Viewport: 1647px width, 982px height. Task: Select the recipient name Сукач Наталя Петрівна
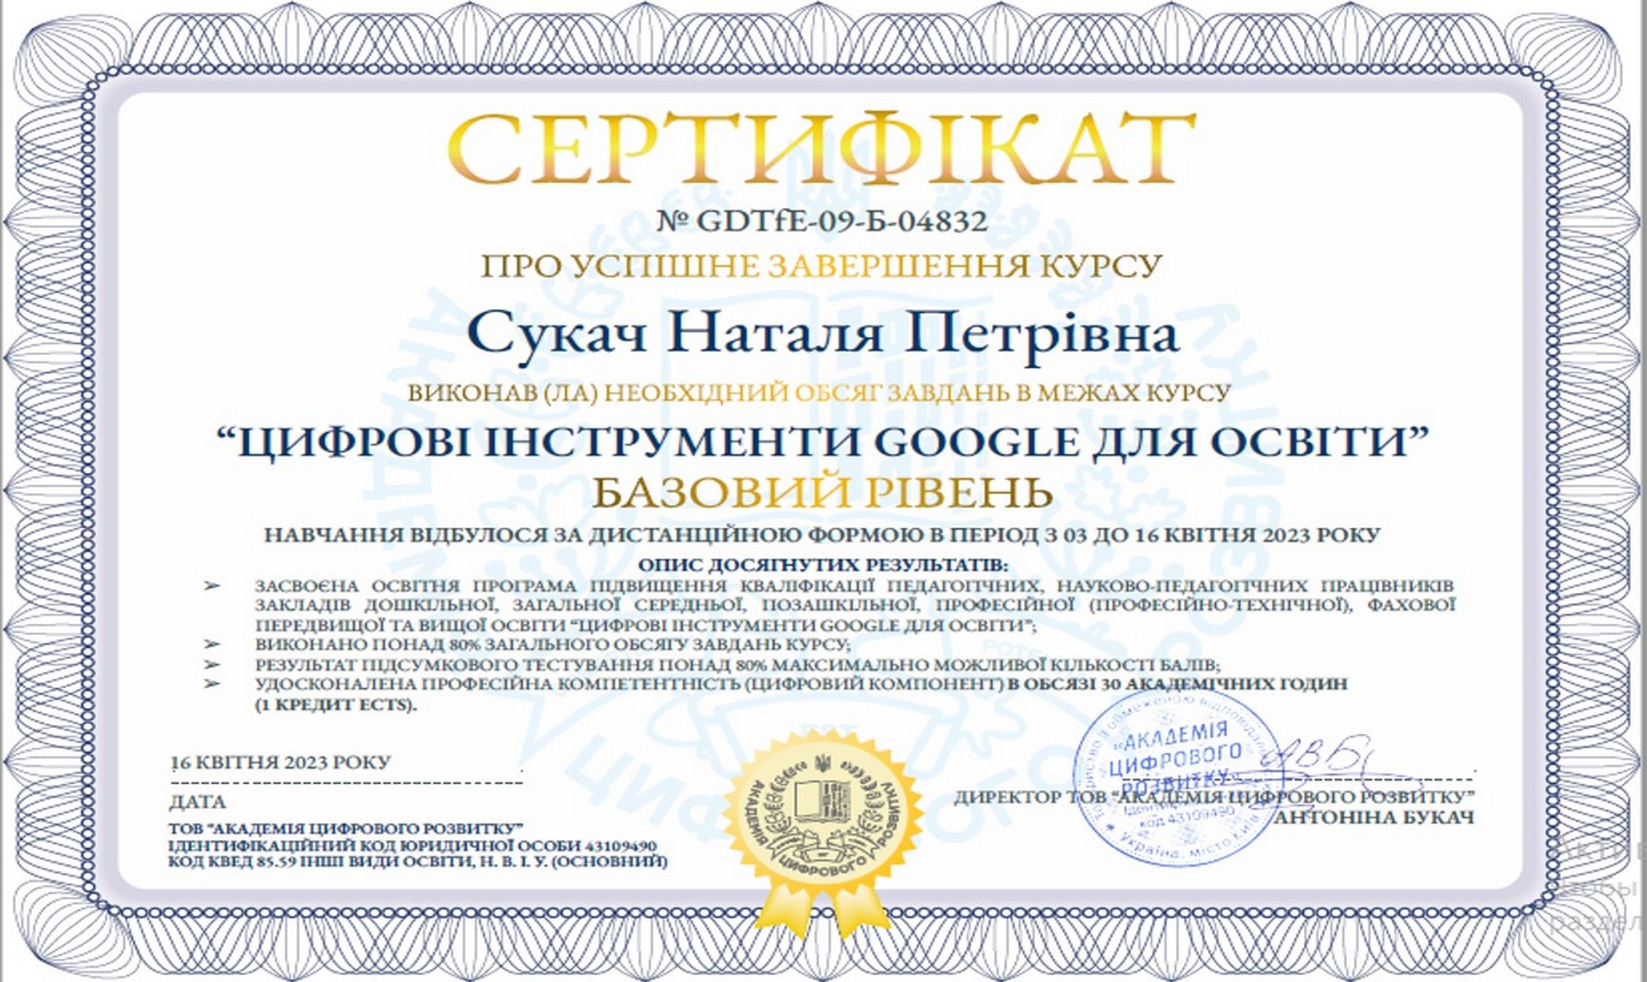pyautogui.click(x=822, y=333)
